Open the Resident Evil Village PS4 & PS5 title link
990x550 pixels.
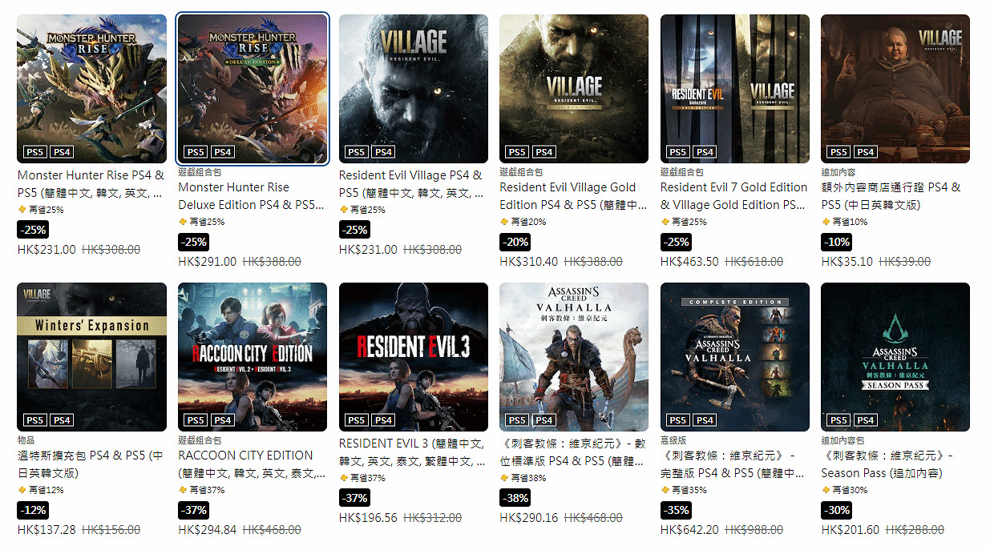[410, 184]
